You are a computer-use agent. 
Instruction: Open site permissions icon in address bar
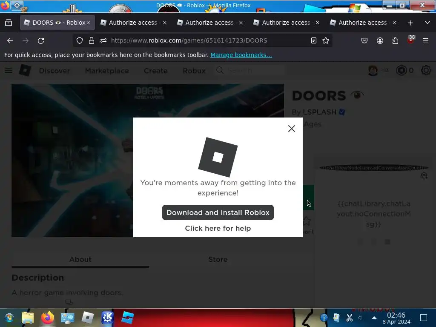click(103, 40)
